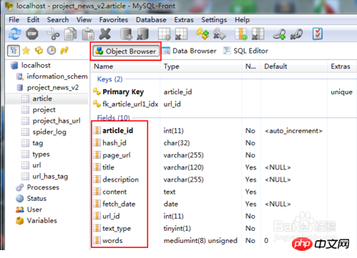Click the Delete Key icon
This screenshot has width=357, height=258.
[x=220, y=34]
